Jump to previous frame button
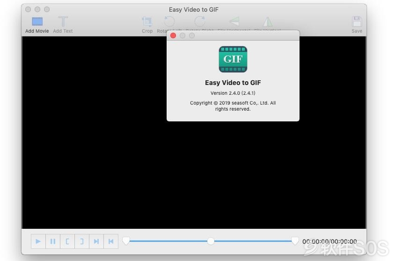The image size is (395, 261). 111,241
